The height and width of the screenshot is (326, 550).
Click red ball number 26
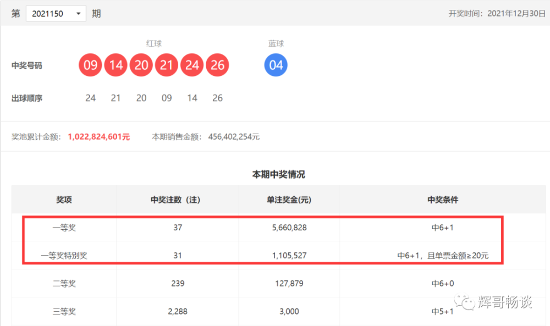[x=217, y=65]
